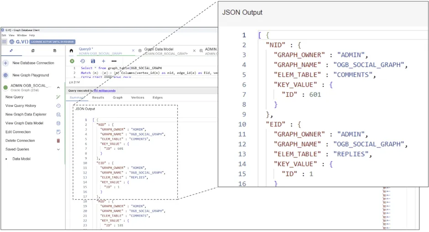
Task: Click Delete Connection in the sidebar
Action: click(20, 141)
